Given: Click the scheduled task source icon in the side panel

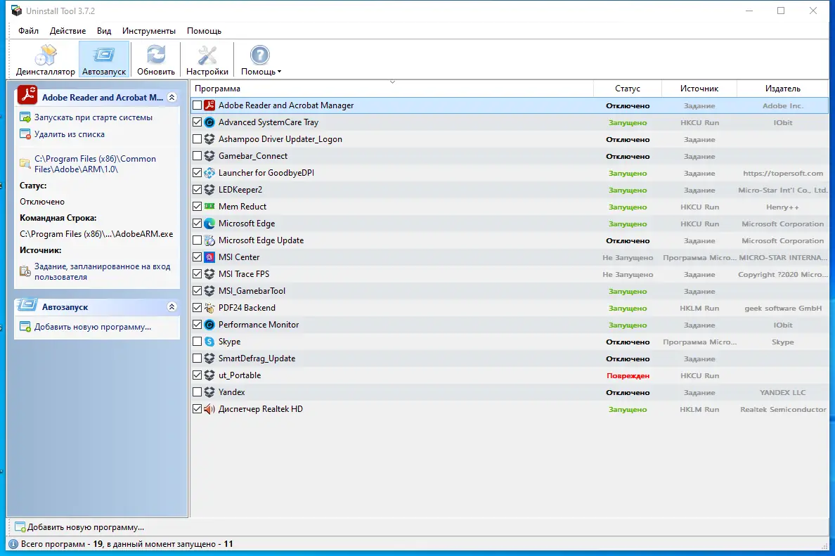Looking at the screenshot, I should (x=25, y=271).
